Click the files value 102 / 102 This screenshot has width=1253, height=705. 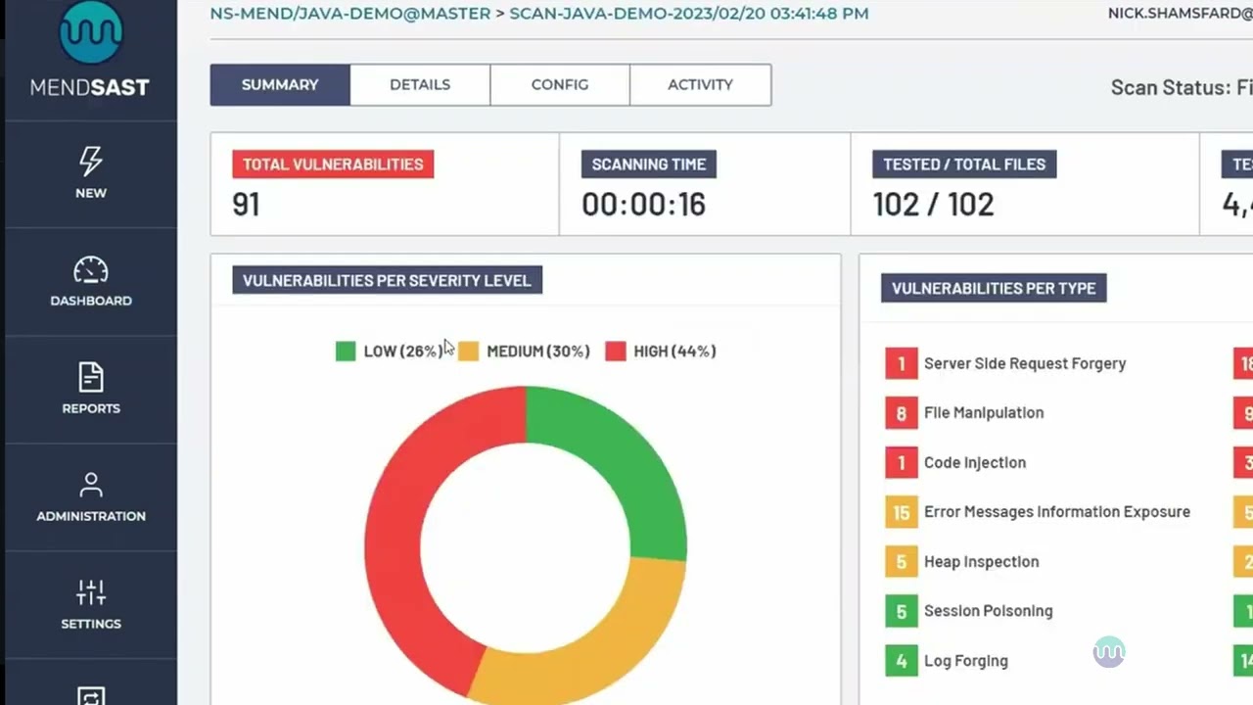point(933,205)
